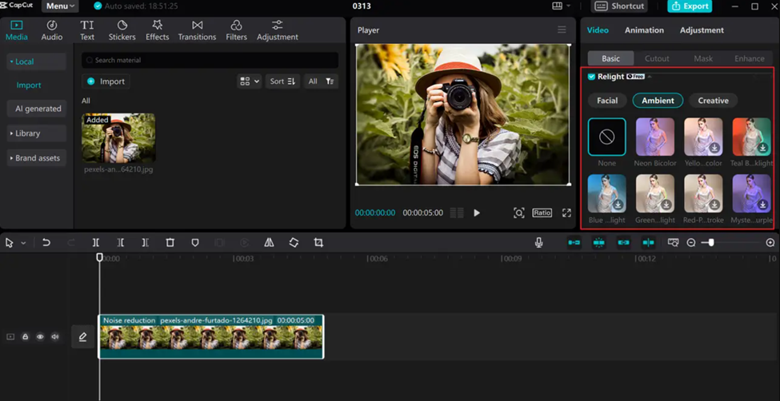Toggle track visibility eye icon
The image size is (780, 401).
click(40, 337)
